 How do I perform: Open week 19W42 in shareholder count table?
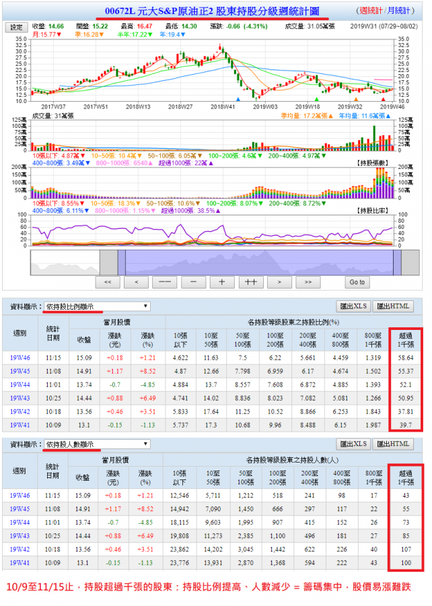point(20,549)
